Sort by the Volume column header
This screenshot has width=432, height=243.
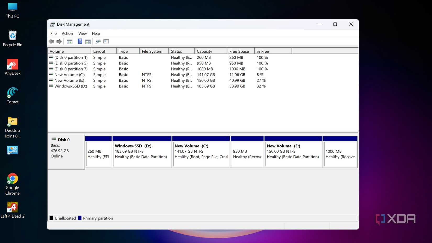coord(69,51)
